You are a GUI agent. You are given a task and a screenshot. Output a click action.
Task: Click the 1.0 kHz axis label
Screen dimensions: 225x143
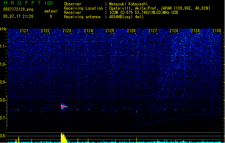click(3, 64)
